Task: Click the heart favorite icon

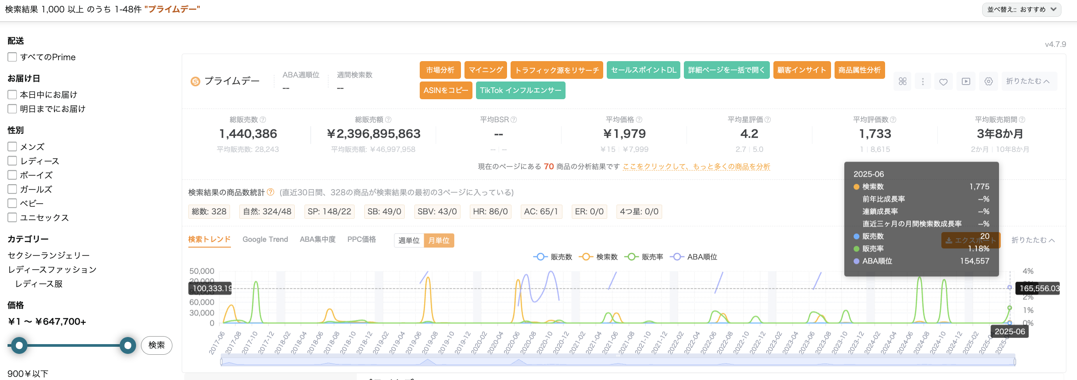Action: pyautogui.click(x=944, y=81)
